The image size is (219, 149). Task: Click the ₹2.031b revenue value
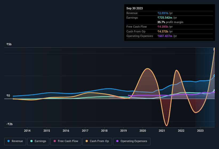coord(163,13)
